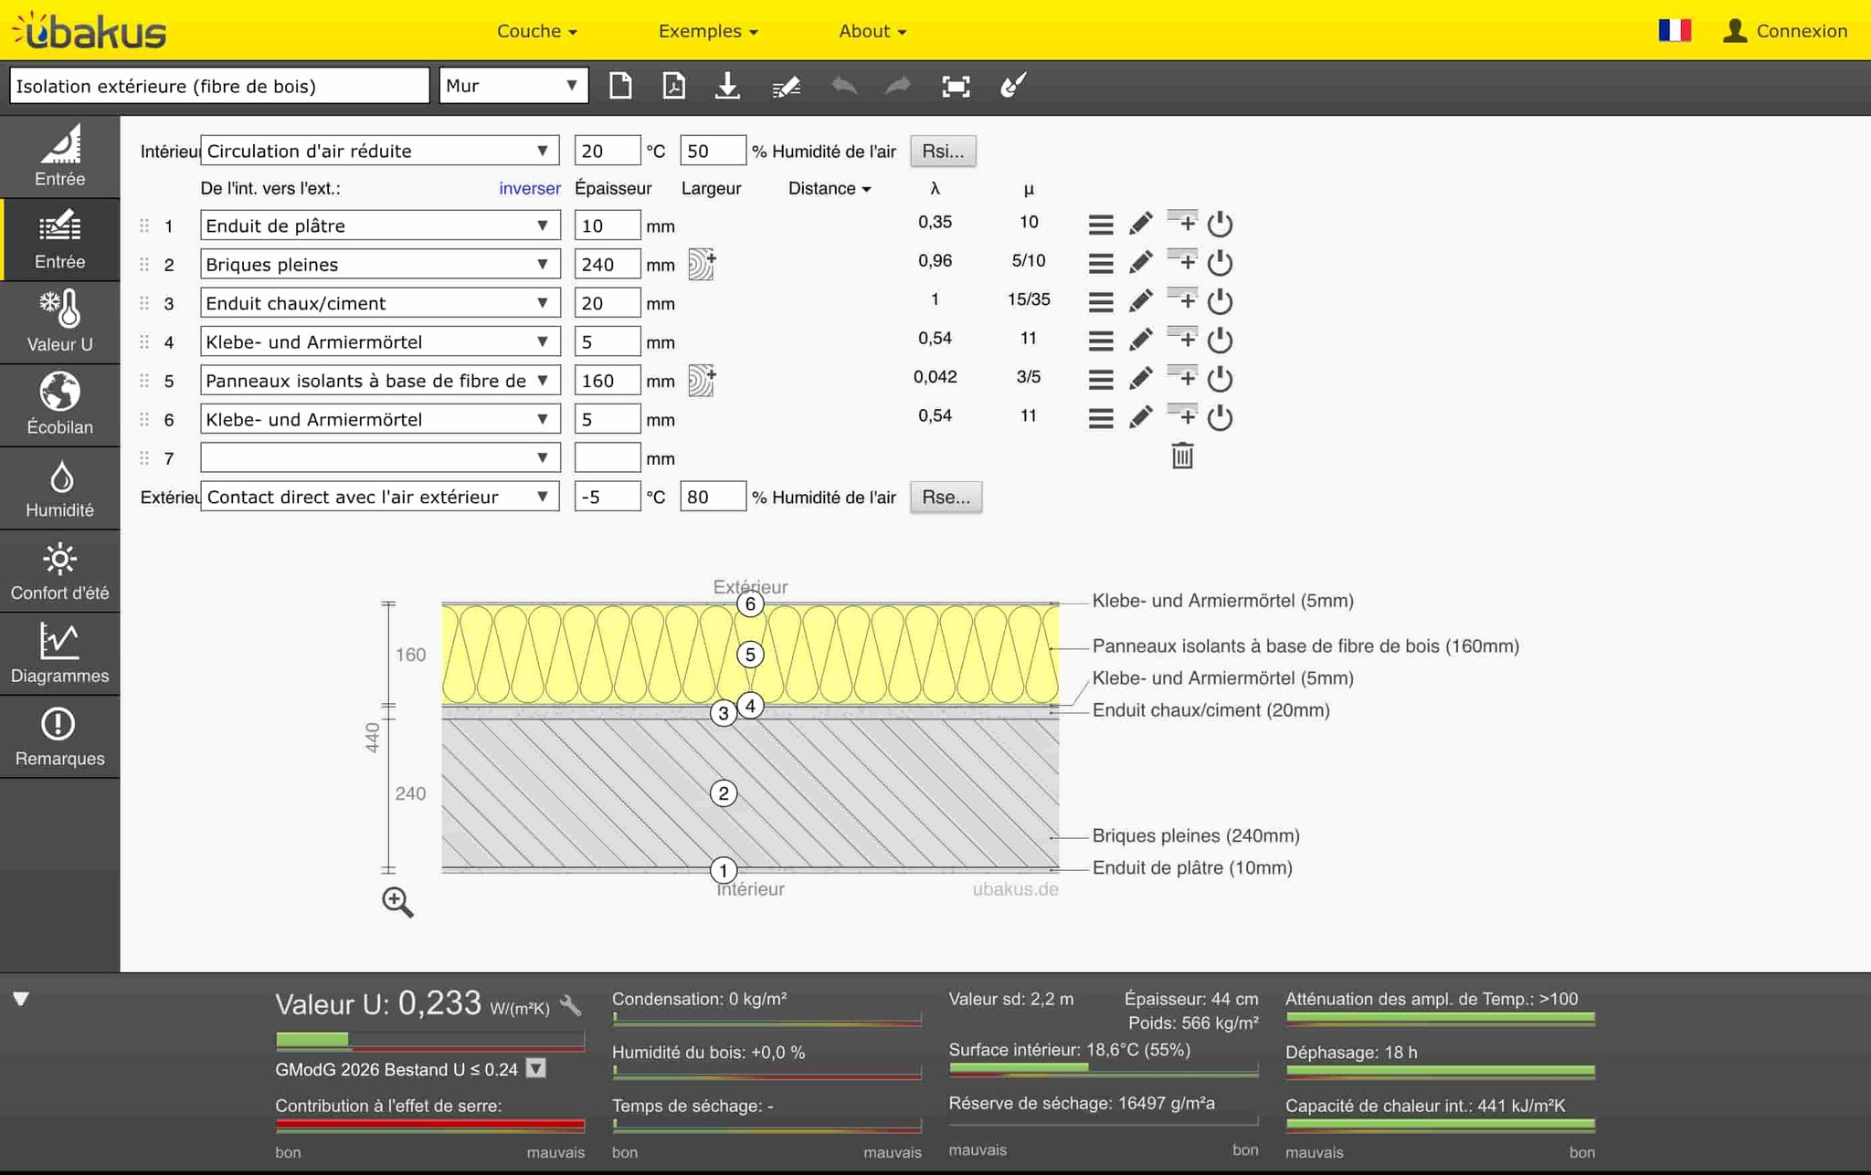
Task: Click the new document icon in toolbar
Action: (620, 86)
